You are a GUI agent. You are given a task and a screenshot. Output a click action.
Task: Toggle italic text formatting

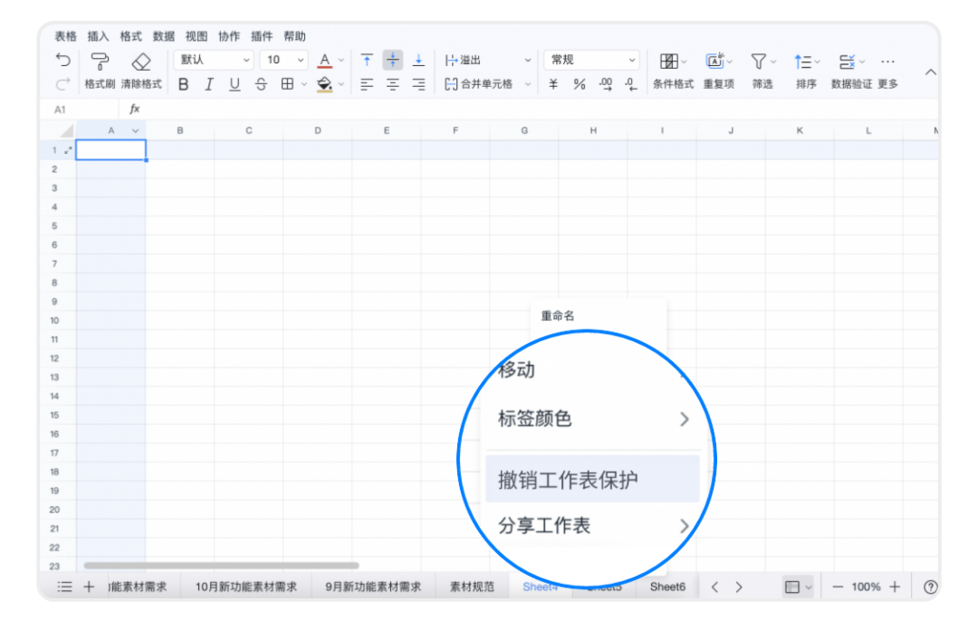click(209, 84)
